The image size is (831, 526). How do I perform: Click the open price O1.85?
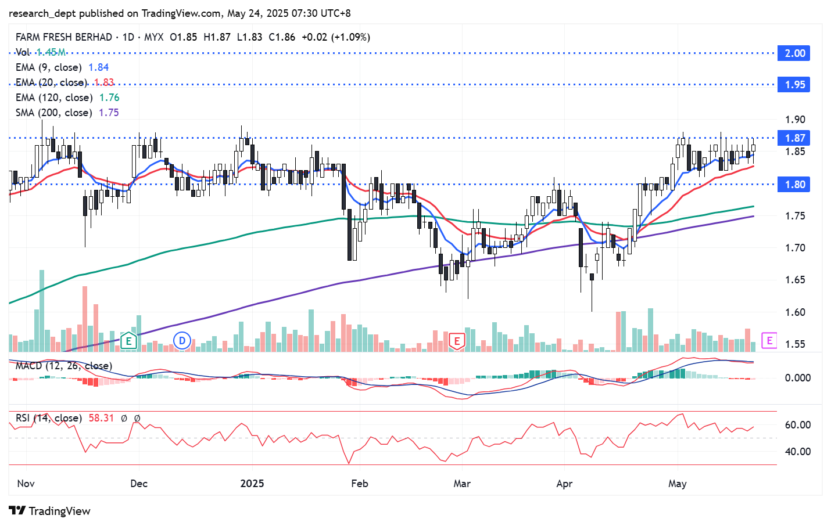[184, 37]
